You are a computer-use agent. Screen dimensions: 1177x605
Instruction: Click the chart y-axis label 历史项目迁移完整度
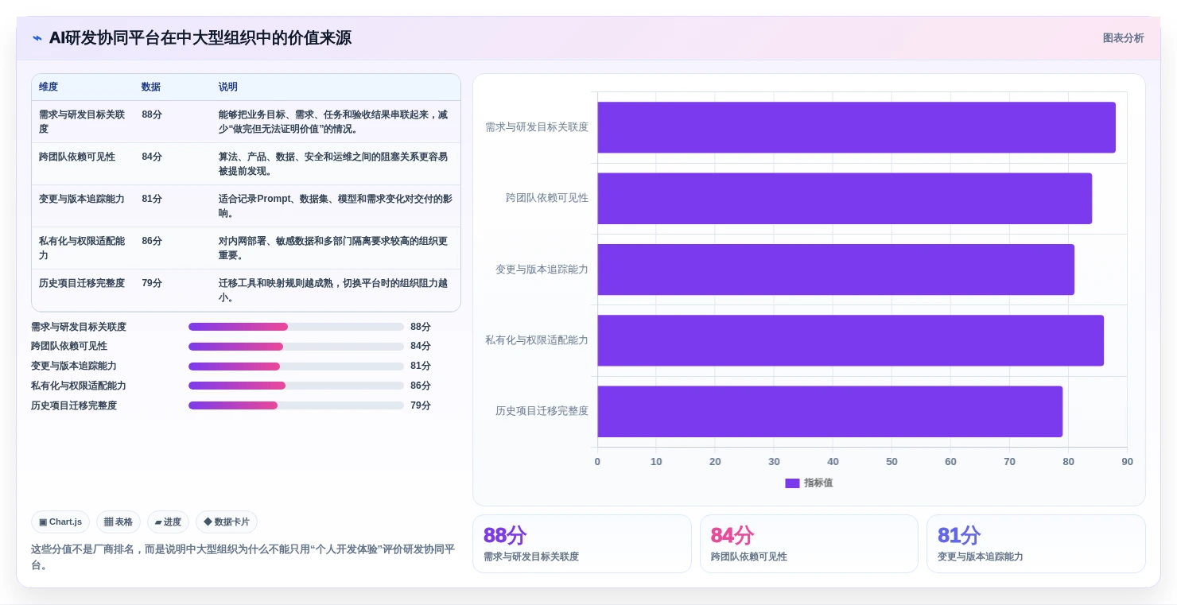pos(542,411)
